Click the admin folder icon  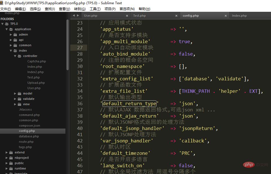coord(16,35)
